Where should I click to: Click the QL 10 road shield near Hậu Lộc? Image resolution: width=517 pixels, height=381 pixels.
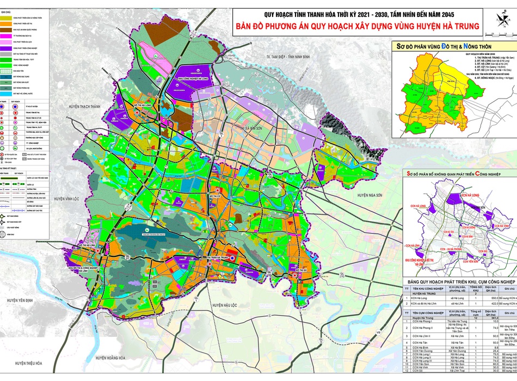point(321,341)
